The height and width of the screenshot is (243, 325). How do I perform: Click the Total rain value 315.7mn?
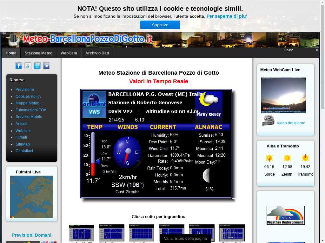178,188
